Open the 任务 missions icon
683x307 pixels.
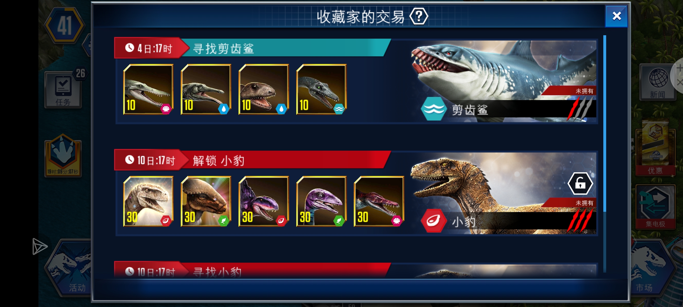(x=63, y=90)
